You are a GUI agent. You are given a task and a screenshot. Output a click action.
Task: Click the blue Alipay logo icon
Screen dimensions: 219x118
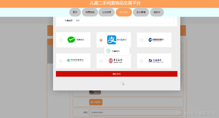(112, 40)
